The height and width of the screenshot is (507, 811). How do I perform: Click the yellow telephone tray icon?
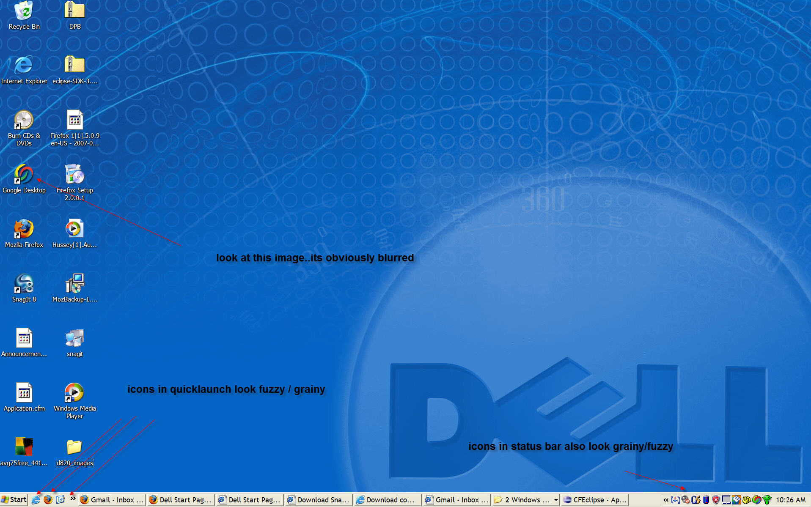747,500
